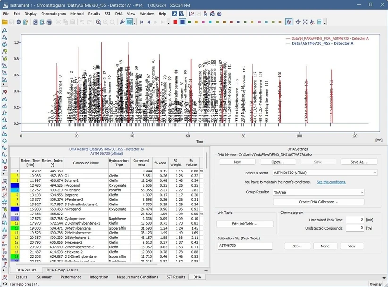Select the red signal color square
This screenshot has width=388, height=287.
[176, 22]
